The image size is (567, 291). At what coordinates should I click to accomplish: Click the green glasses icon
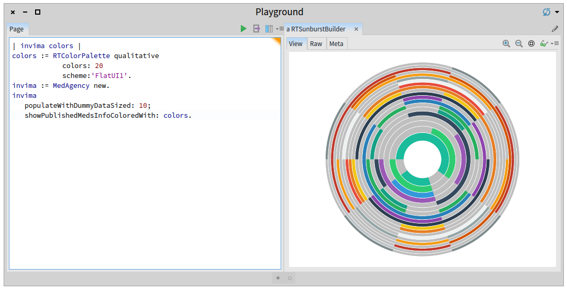544,43
